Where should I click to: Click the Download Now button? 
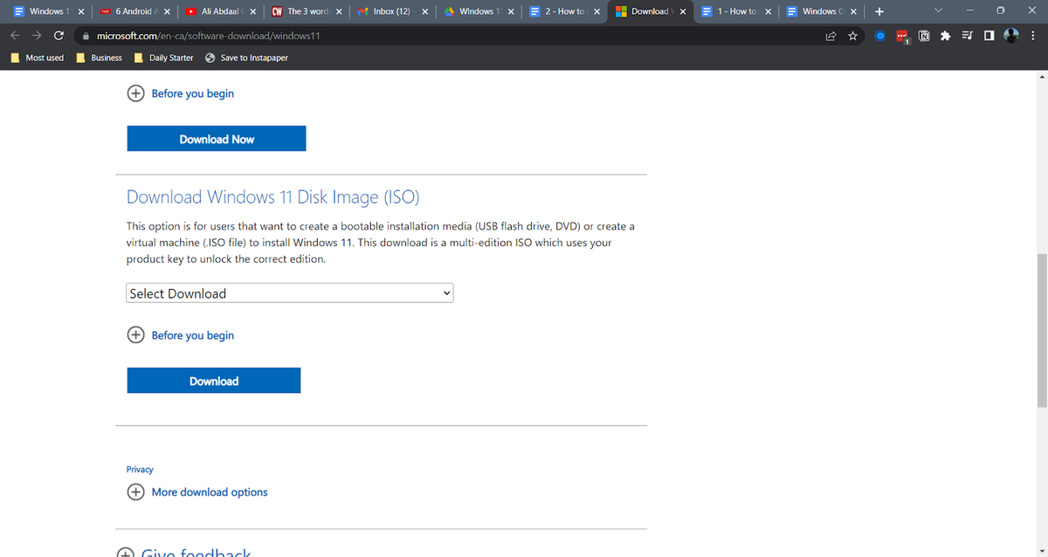217,139
